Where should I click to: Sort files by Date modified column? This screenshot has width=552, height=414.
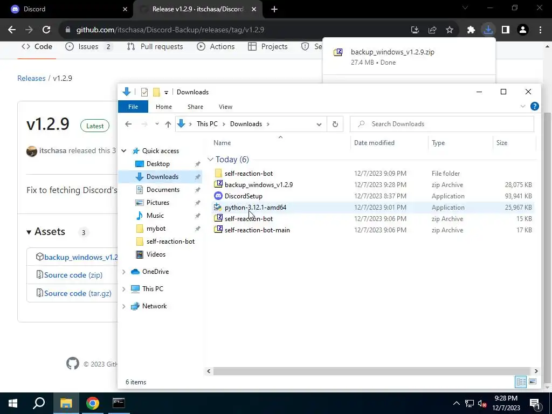(x=389, y=143)
